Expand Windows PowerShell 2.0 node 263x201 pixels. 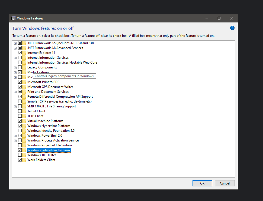click(x=15, y=136)
